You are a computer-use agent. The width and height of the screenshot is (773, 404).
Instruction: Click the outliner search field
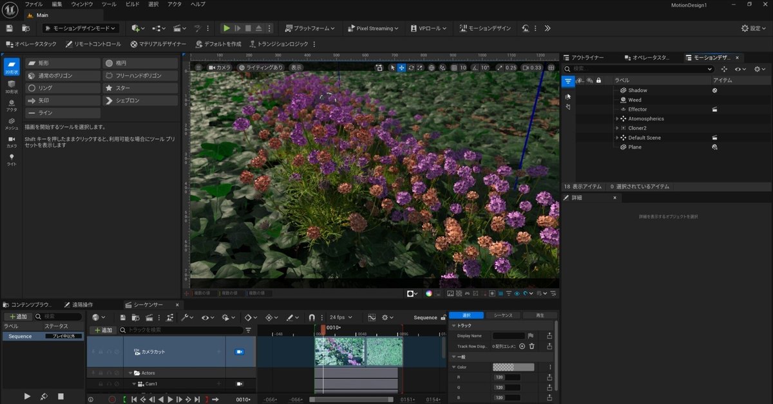tap(638, 69)
